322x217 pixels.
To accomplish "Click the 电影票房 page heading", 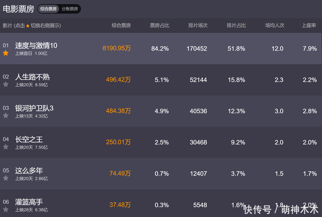I will [x=18, y=9].
